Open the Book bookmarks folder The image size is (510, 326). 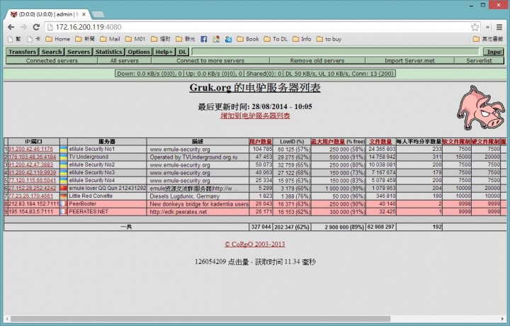tap(248, 39)
